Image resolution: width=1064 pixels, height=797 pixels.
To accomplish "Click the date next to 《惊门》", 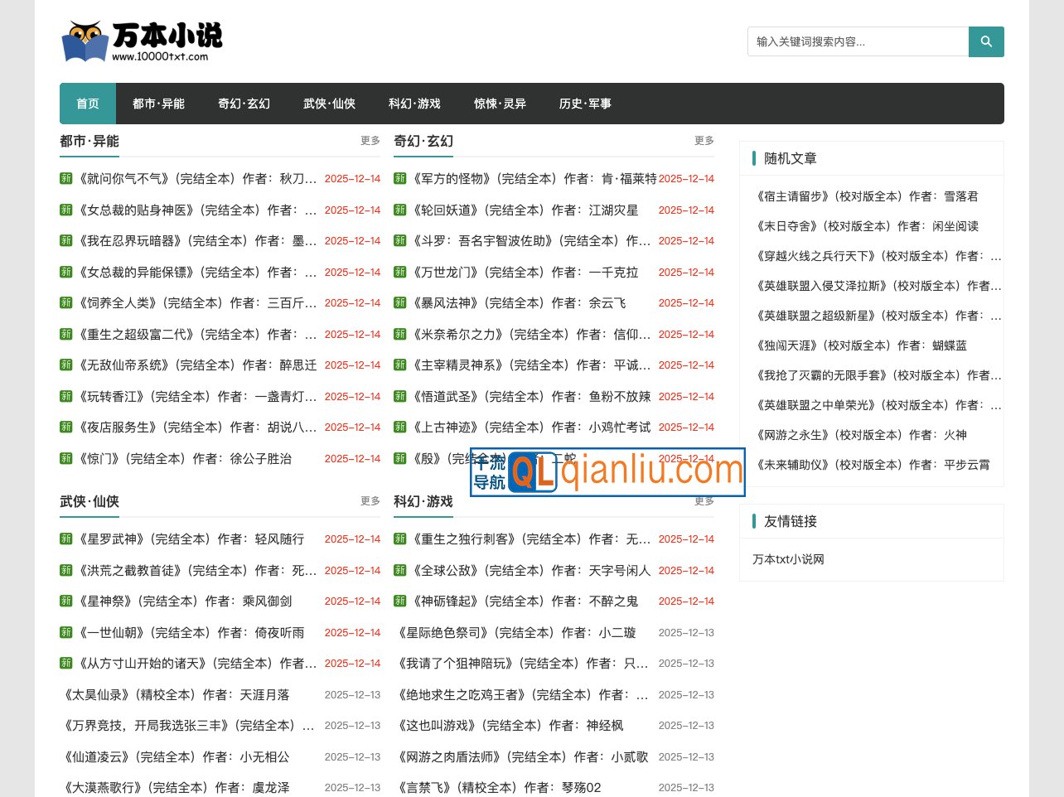I will click(x=352, y=458).
